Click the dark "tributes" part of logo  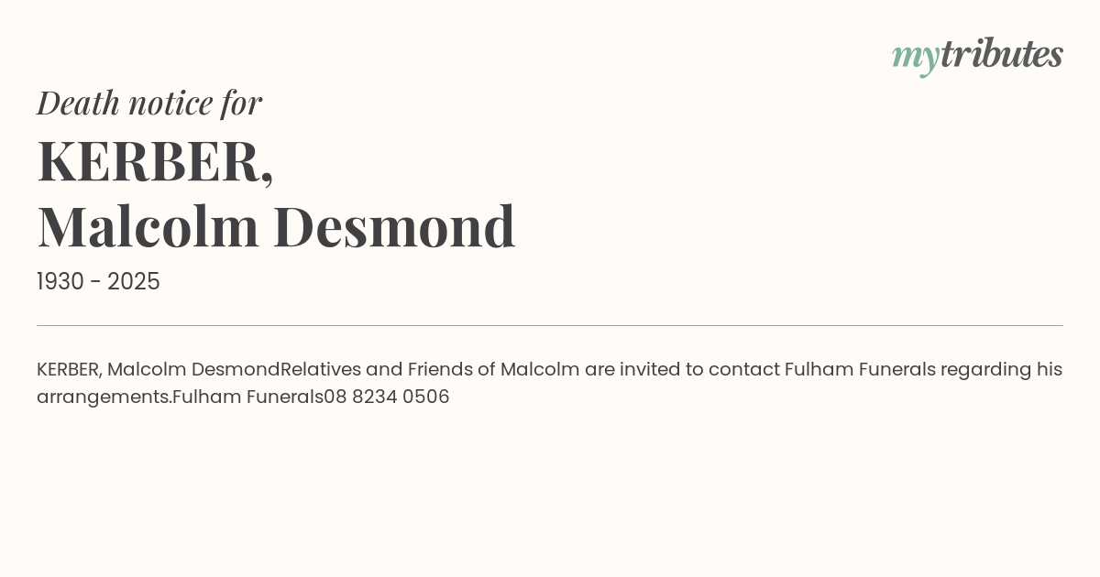1002,53
